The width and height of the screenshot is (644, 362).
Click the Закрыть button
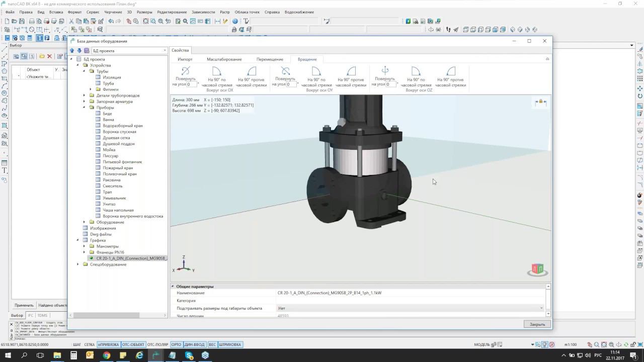[537, 324]
